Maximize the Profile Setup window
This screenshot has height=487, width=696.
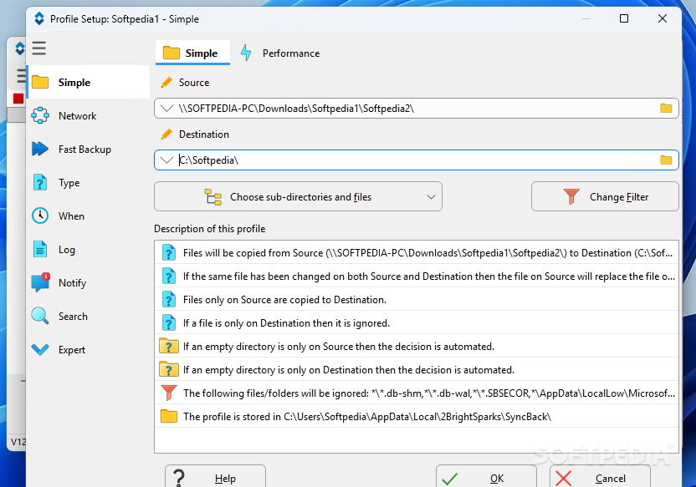pyautogui.click(x=624, y=18)
